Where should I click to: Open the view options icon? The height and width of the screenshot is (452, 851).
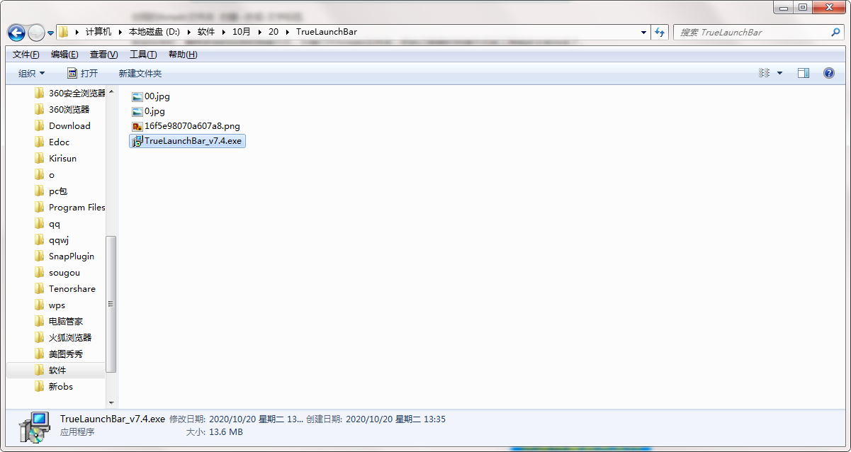point(764,73)
